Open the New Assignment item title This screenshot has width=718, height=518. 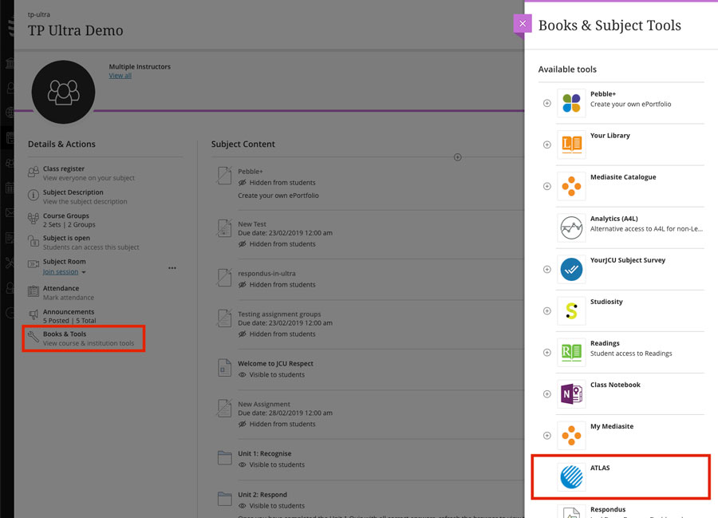click(264, 404)
